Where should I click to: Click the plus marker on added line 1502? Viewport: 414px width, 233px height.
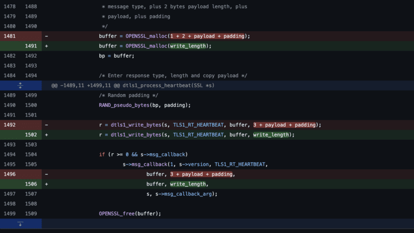tap(46, 134)
